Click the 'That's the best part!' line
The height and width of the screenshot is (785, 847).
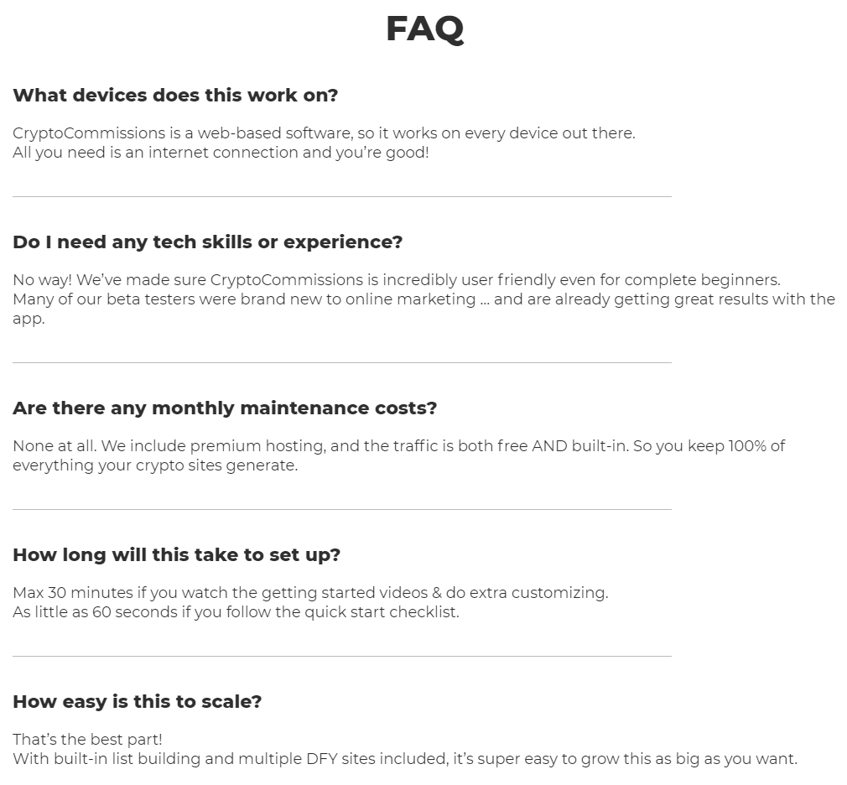coord(87,739)
